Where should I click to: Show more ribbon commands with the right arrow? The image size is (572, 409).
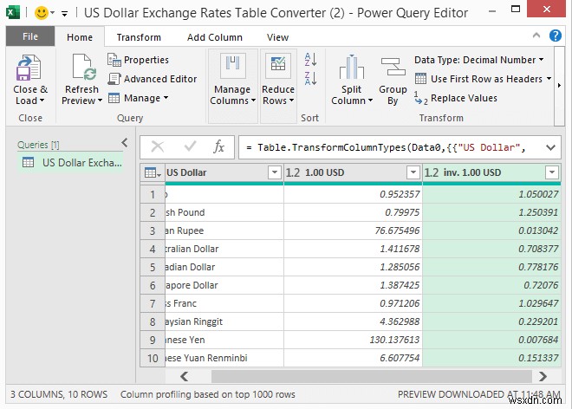(559, 86)
